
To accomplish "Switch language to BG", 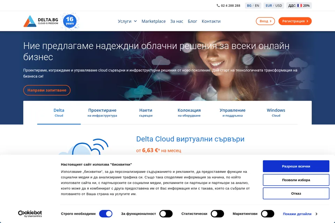I will click(x=249, y=6).
